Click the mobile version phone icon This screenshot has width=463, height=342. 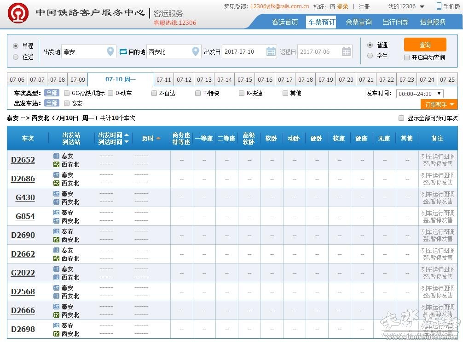439,6
